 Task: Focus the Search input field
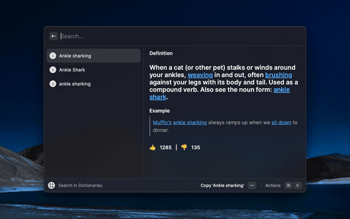(x=164, y=36)
